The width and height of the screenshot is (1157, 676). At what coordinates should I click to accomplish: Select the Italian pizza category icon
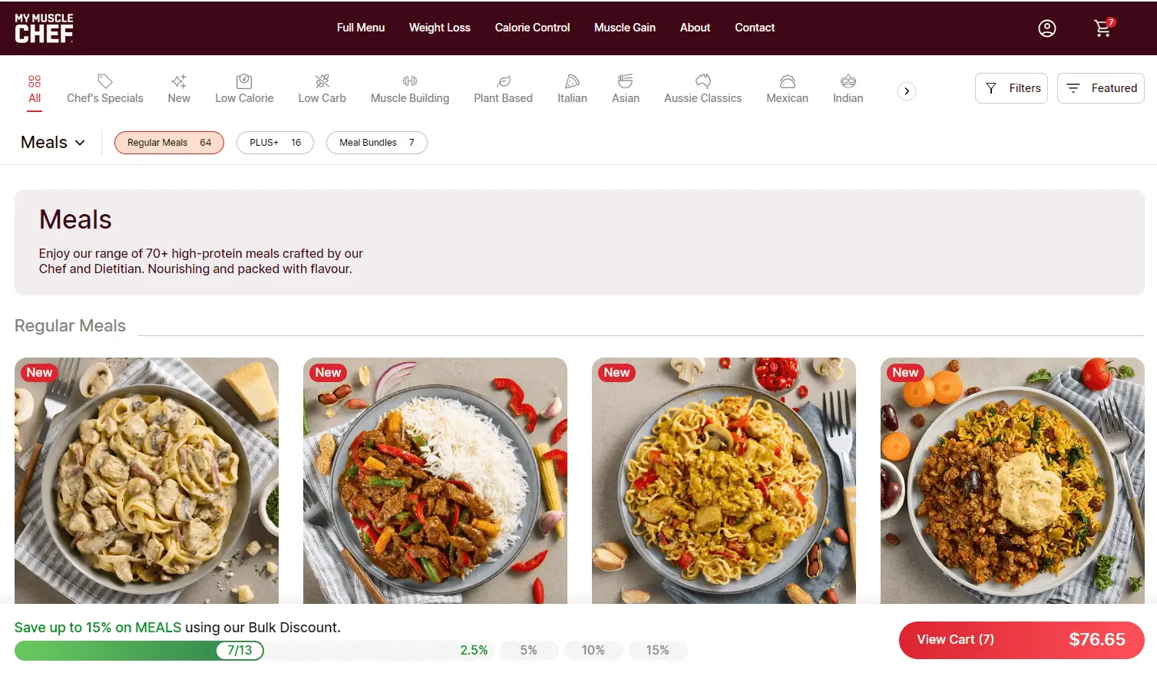click(572, 81)
